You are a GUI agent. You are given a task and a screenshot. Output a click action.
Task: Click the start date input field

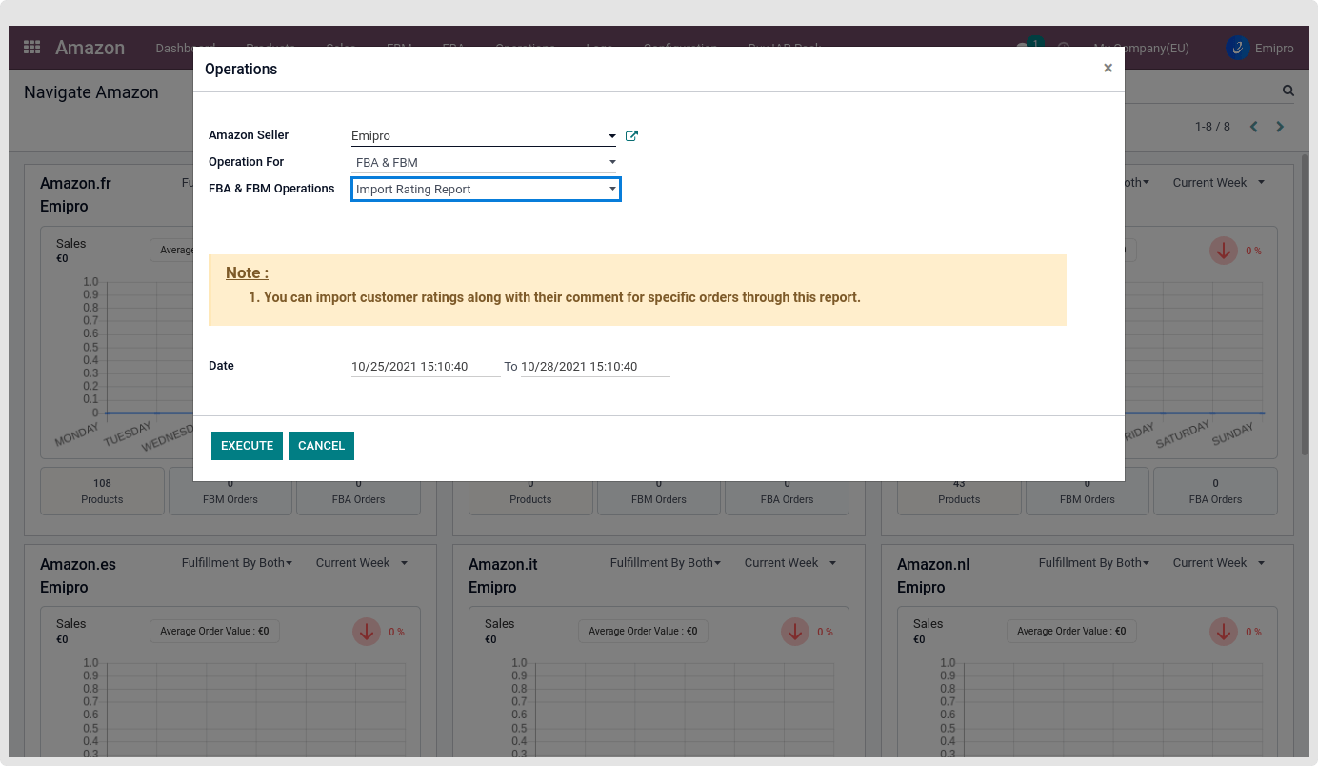[425, 367]
